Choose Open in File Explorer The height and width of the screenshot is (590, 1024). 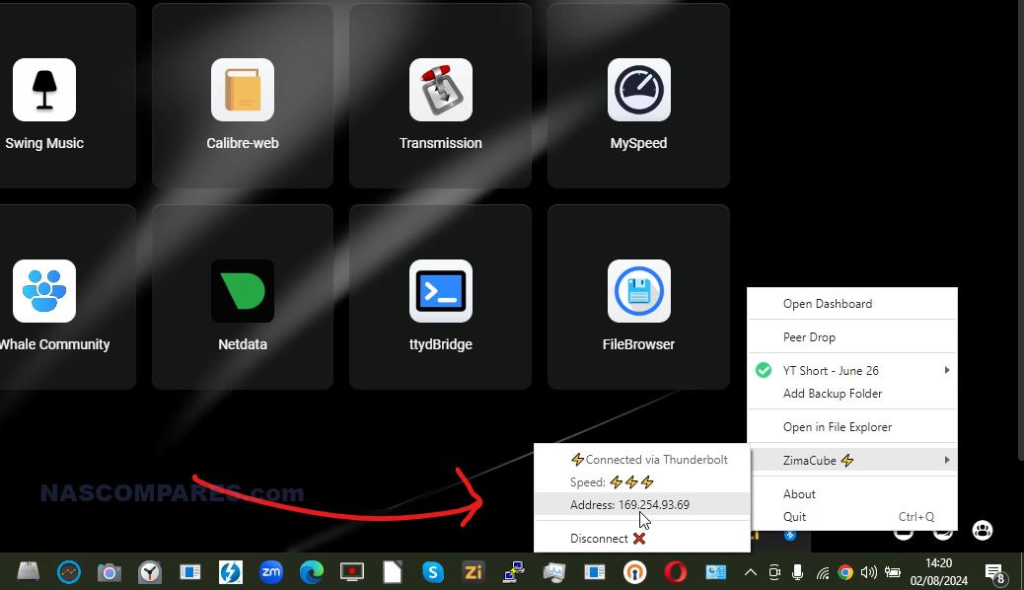point(852,426)
